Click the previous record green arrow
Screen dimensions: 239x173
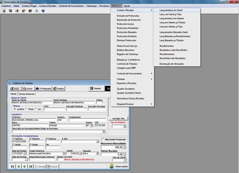click(x=19, y=167)
